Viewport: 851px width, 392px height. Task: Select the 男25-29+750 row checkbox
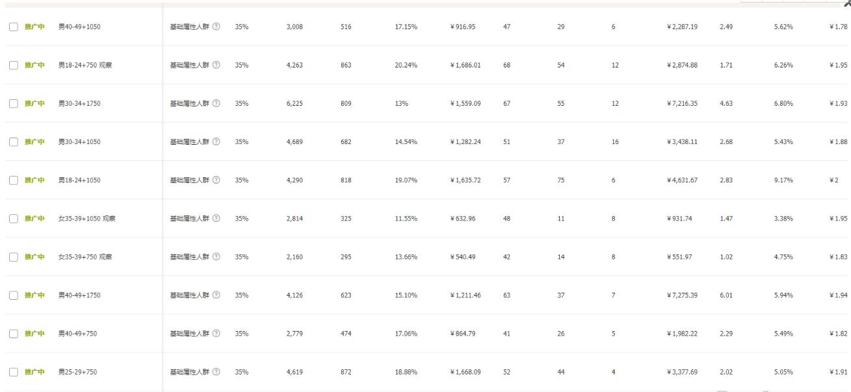(14, 372)
